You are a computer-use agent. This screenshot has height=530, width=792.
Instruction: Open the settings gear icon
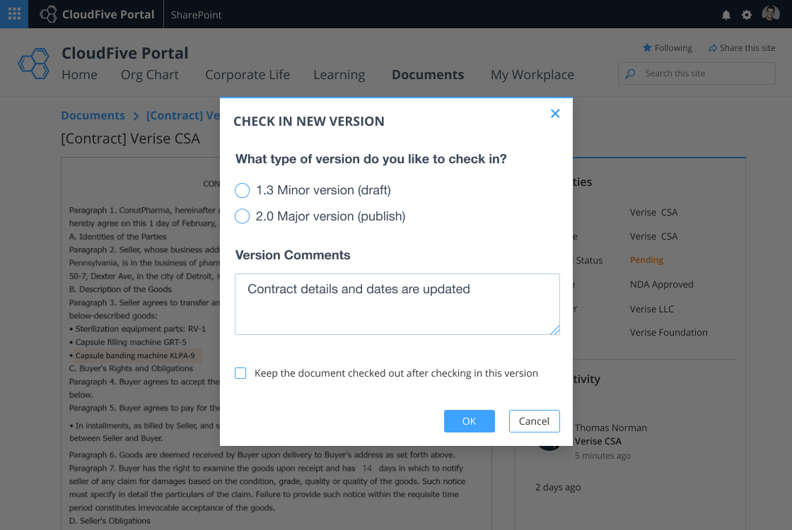click(x=747, y=15)
